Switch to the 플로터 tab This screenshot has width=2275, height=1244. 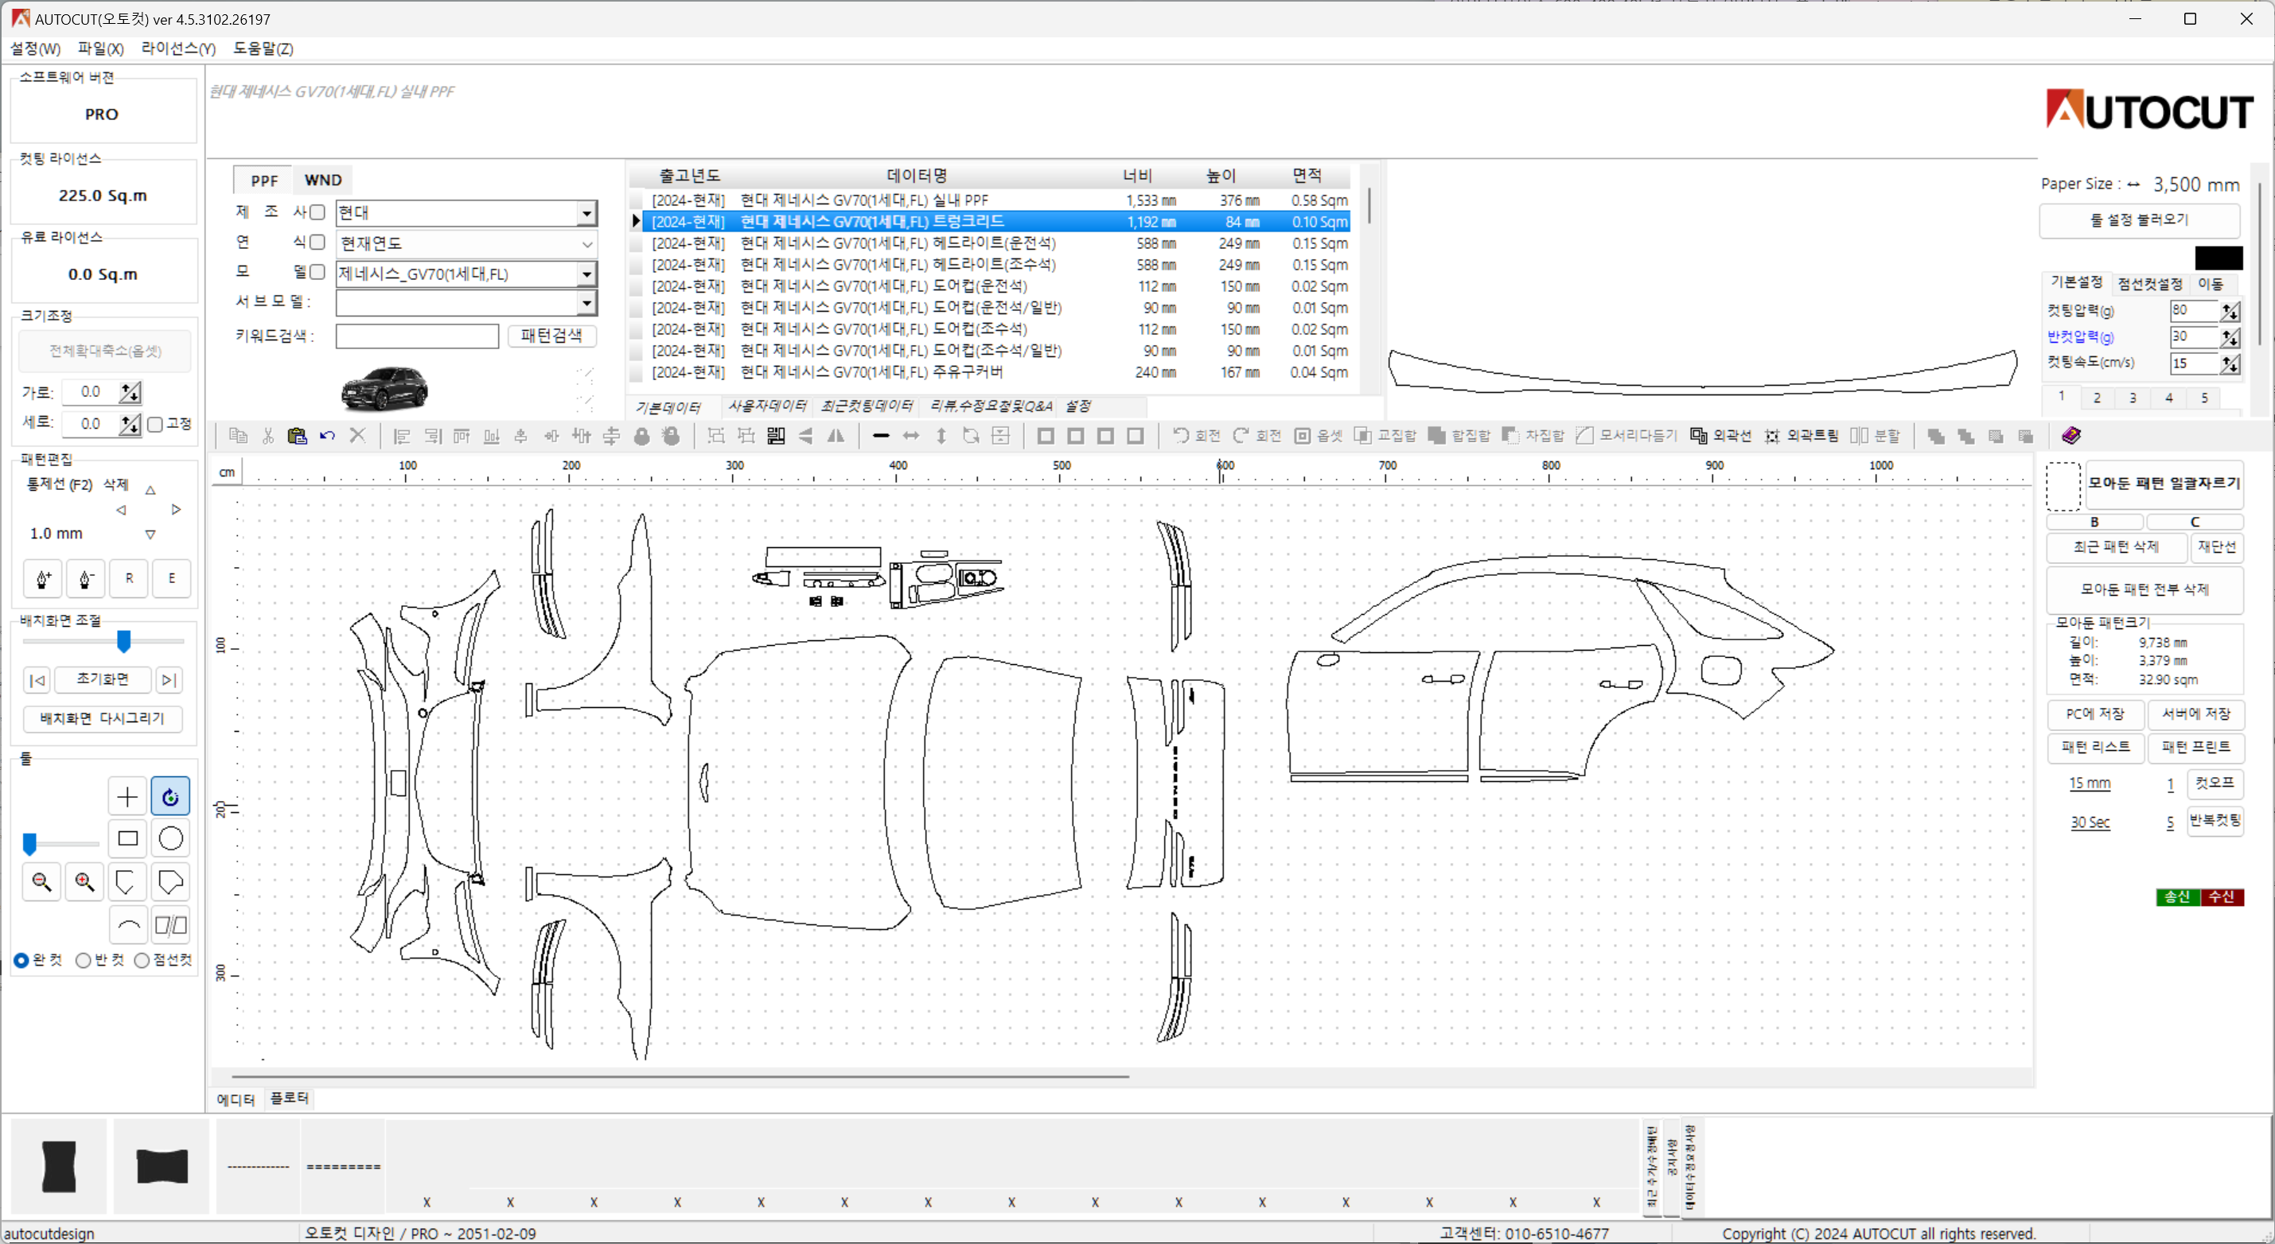(x=290, y=1098)
